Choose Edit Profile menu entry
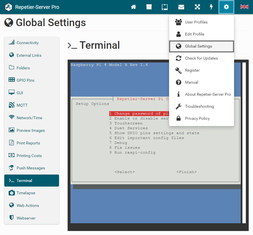253x235 pixels. [201, 34]
